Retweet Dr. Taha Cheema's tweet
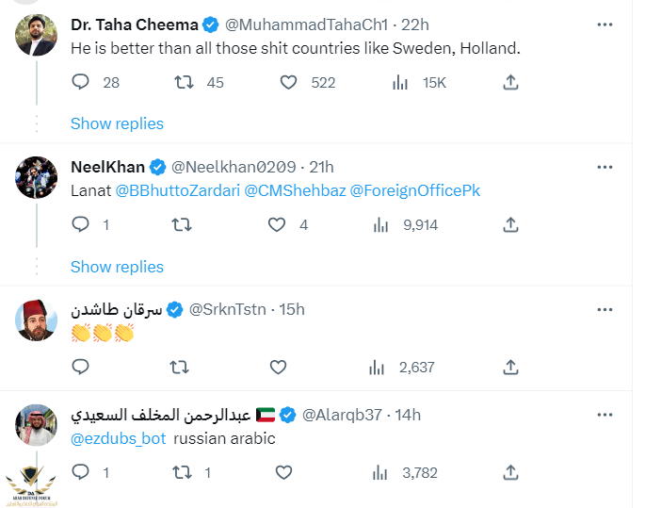The width and height of the screenshot is (645, 508). click(185, 83)
